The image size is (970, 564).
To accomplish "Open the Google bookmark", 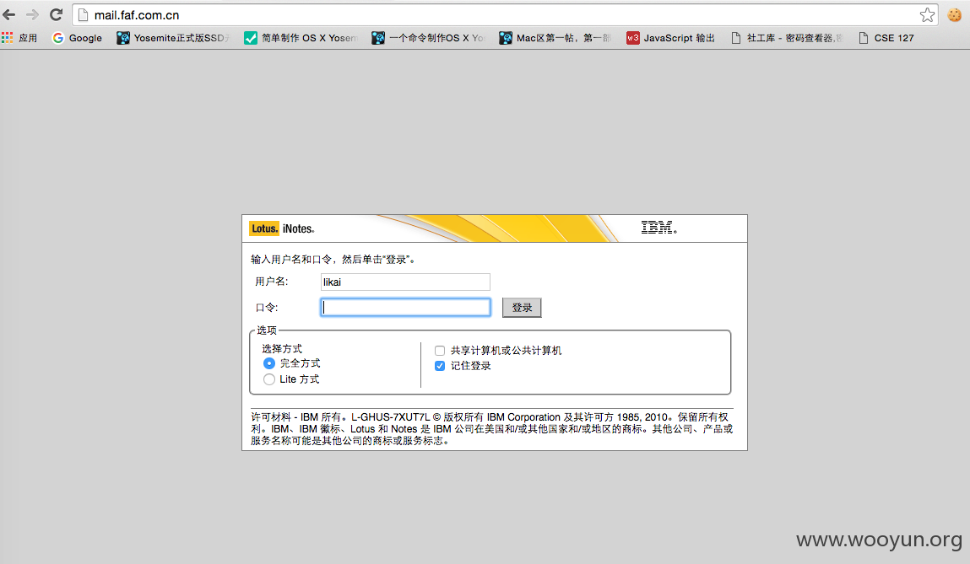I will (x=78, y=38).
